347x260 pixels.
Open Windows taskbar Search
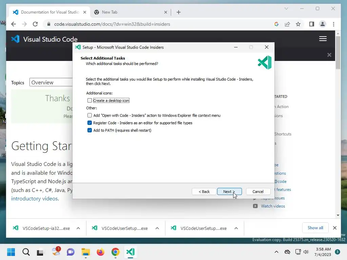point(26,252)
